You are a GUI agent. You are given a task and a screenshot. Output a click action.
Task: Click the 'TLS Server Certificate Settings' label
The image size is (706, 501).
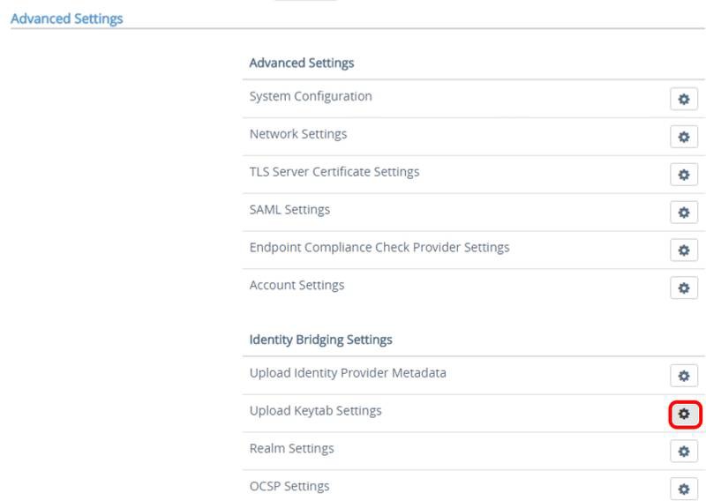coord(334,172)
